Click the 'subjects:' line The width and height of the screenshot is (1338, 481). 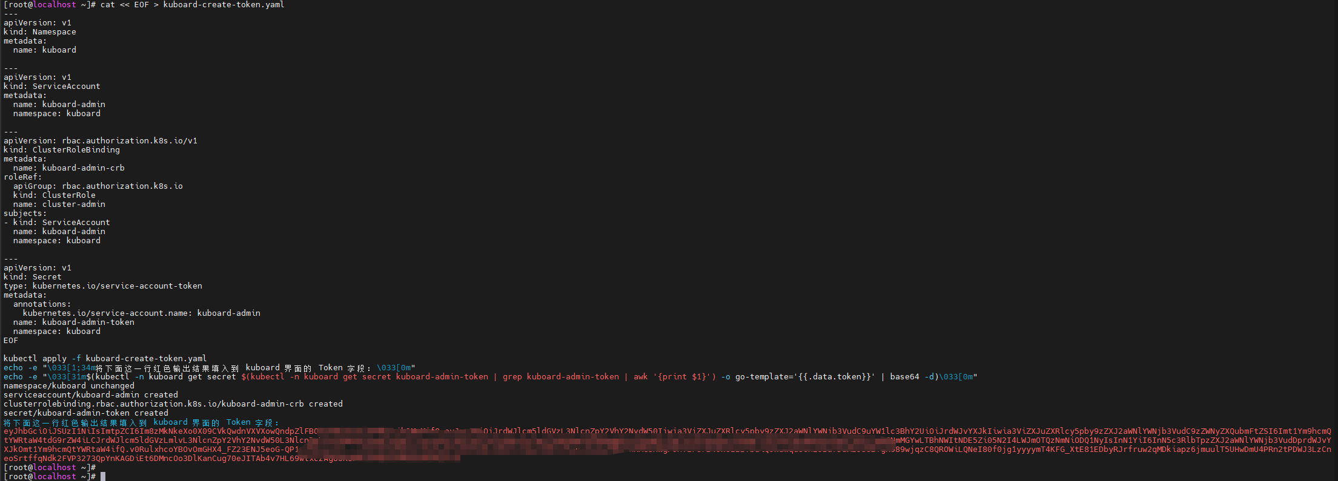click(25, 214)
